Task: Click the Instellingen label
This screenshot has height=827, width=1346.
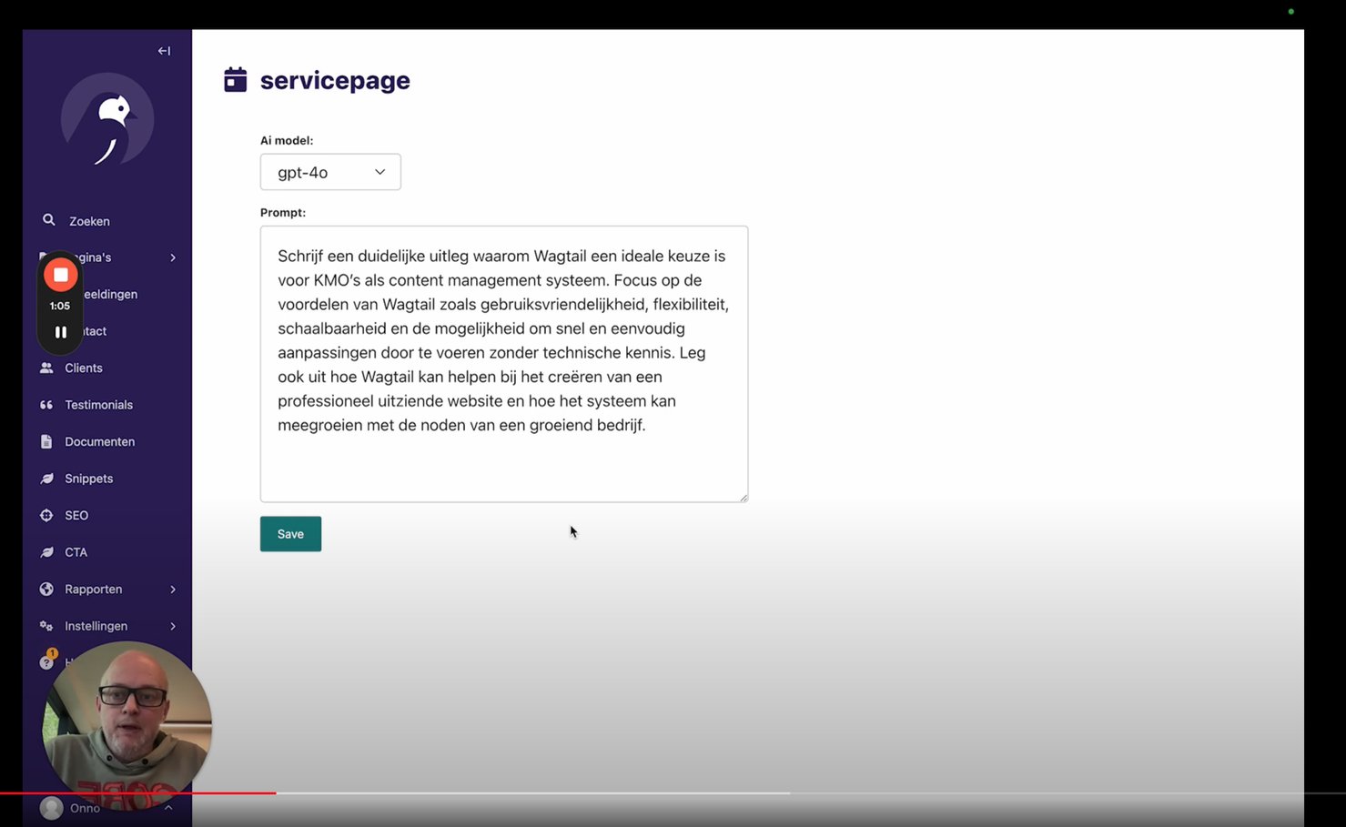Action: 96,626
